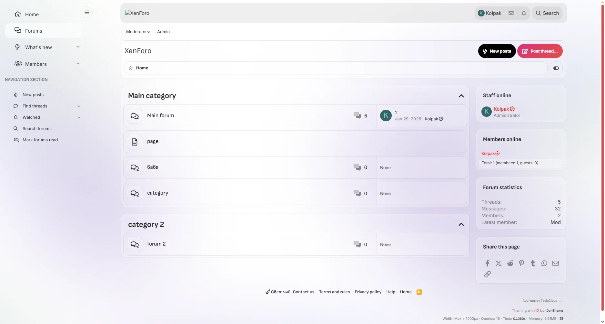
Task: Open the alerts bell icon in header
Action: pos(524,13)
